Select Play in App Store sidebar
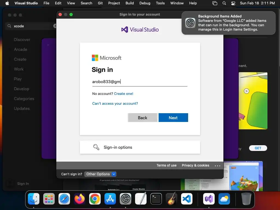280x210 pixels. [18, 79]
